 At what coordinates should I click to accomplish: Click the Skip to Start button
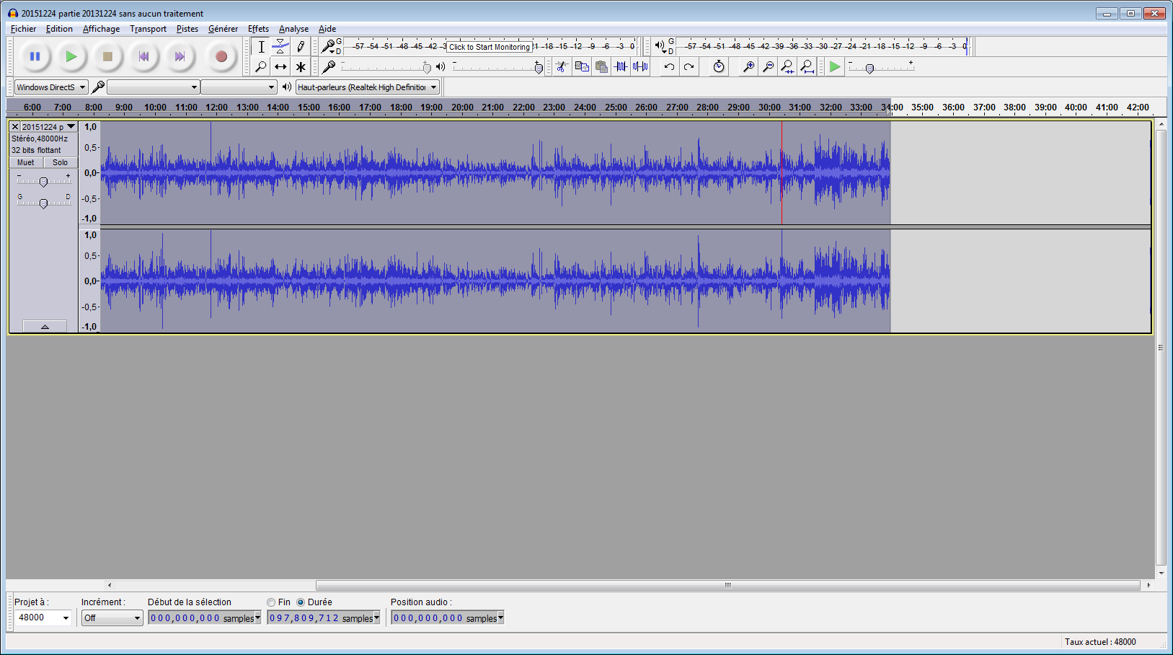144,56
